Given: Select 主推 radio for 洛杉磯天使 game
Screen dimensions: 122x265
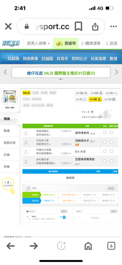Looking at the screenshot, I should (x=105, y=161).
